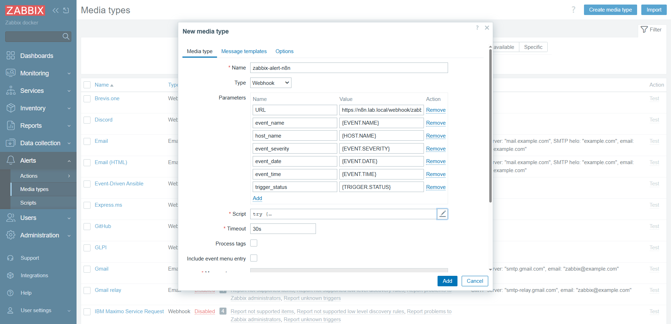Open the Type dropdown showing Webhook
The width and height of the screenshot is (671, 324).
click(271, 83)
